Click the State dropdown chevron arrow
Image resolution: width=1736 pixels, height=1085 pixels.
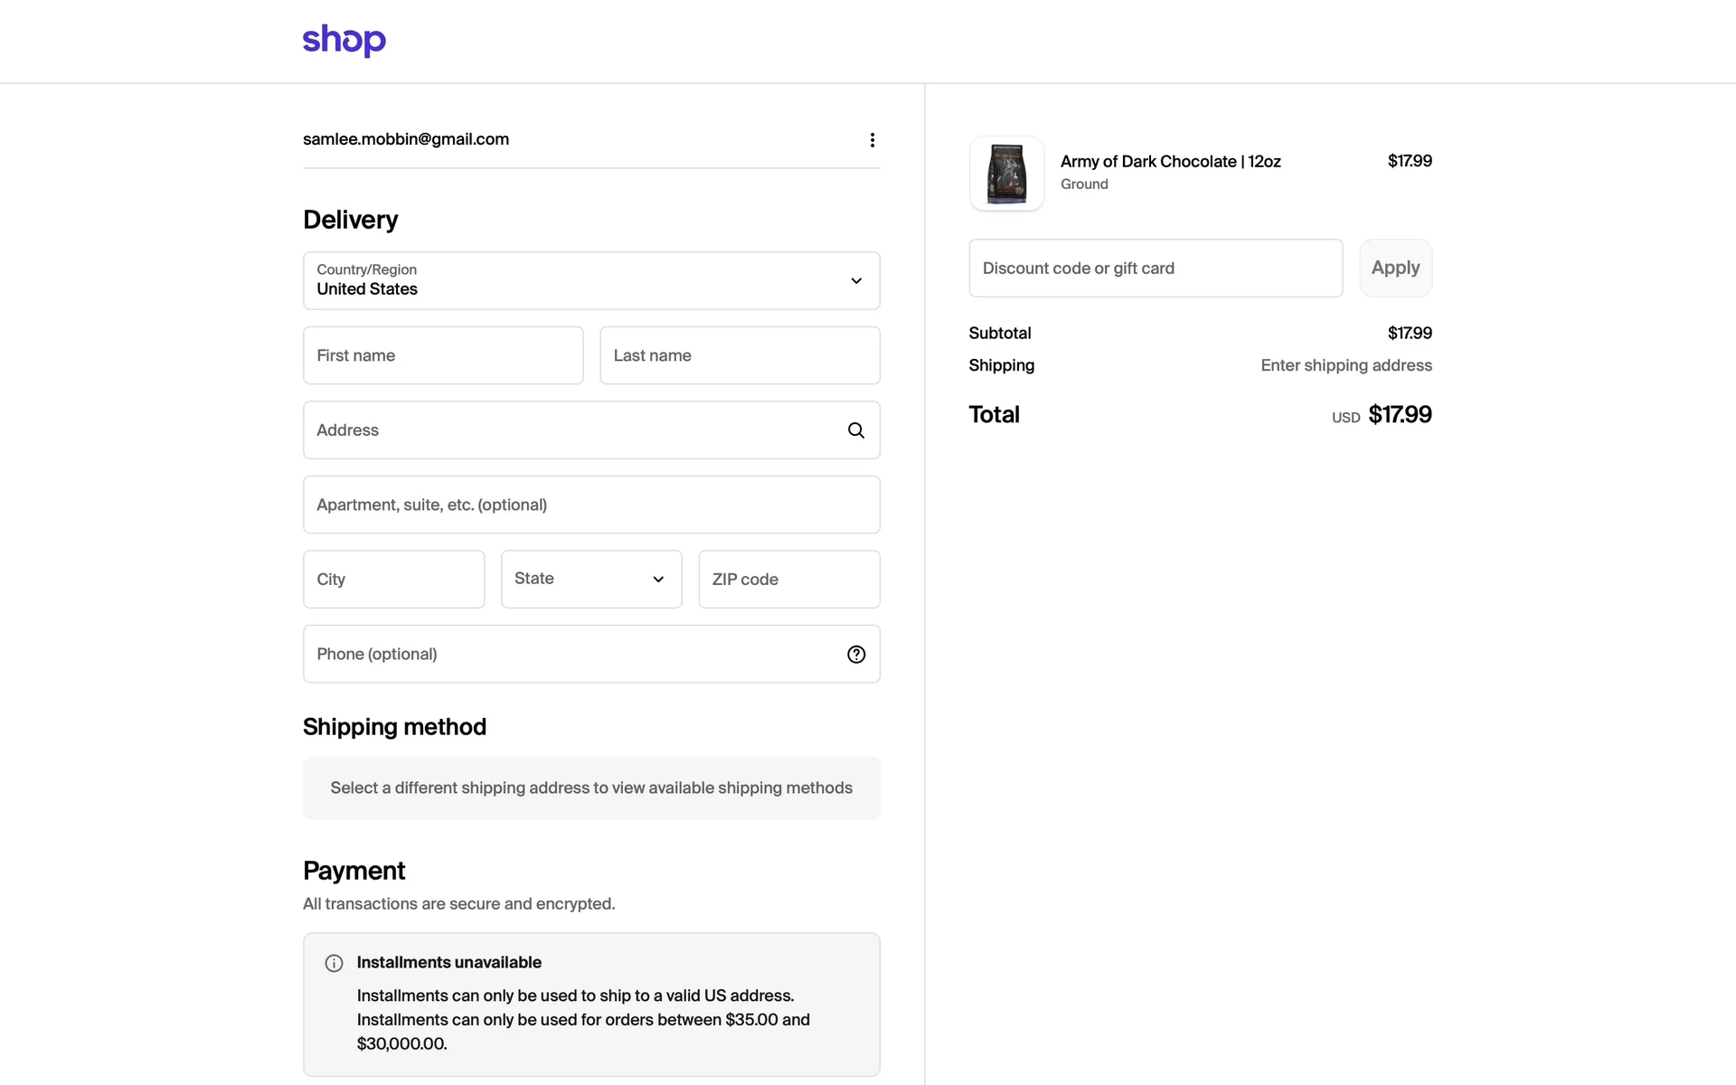[x=658, y=580]
